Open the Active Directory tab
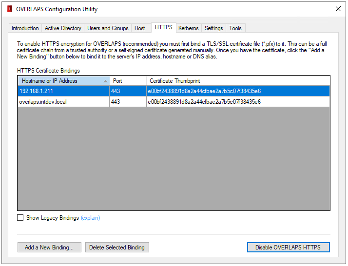Image resolution: width=348 pixels, height=266 pixels. [63, 28]
